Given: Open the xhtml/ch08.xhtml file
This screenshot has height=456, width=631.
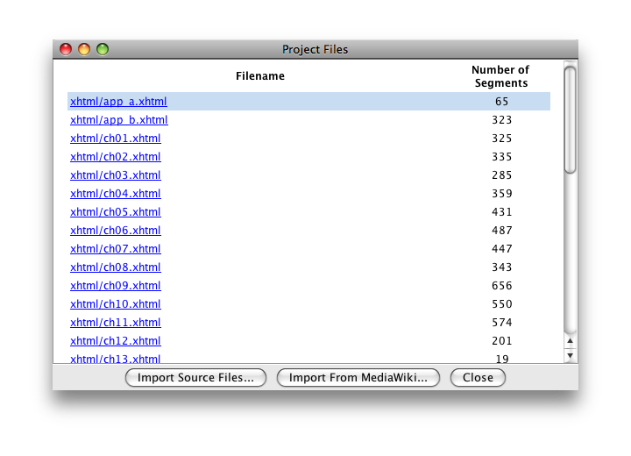Looking at the screenshot, I should click(x=116, y=267).
